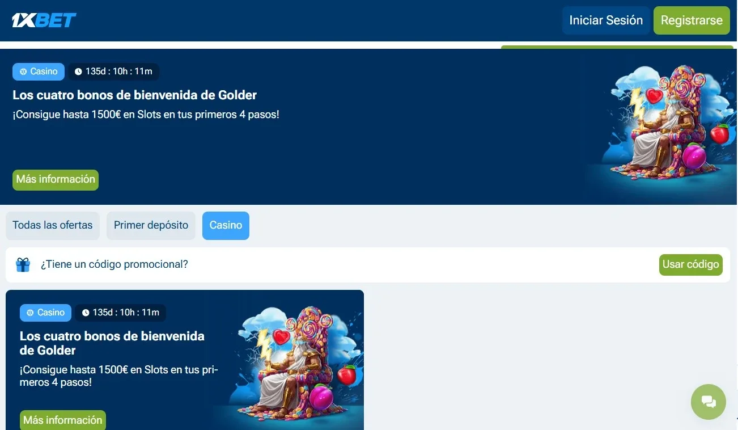This screenshot has width=738, height=430.
Task: Click the 1XBET logo
Action: (x=44, y=20)
